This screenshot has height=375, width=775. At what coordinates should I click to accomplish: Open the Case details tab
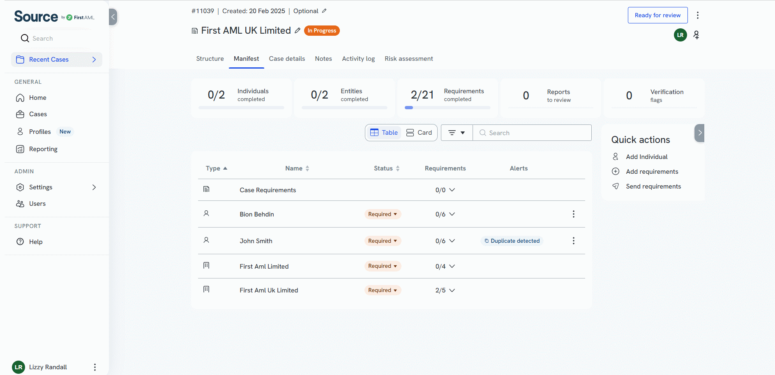287,59
